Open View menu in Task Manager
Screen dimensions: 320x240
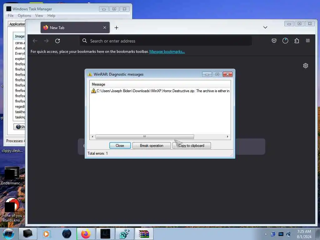coord(39,16)
